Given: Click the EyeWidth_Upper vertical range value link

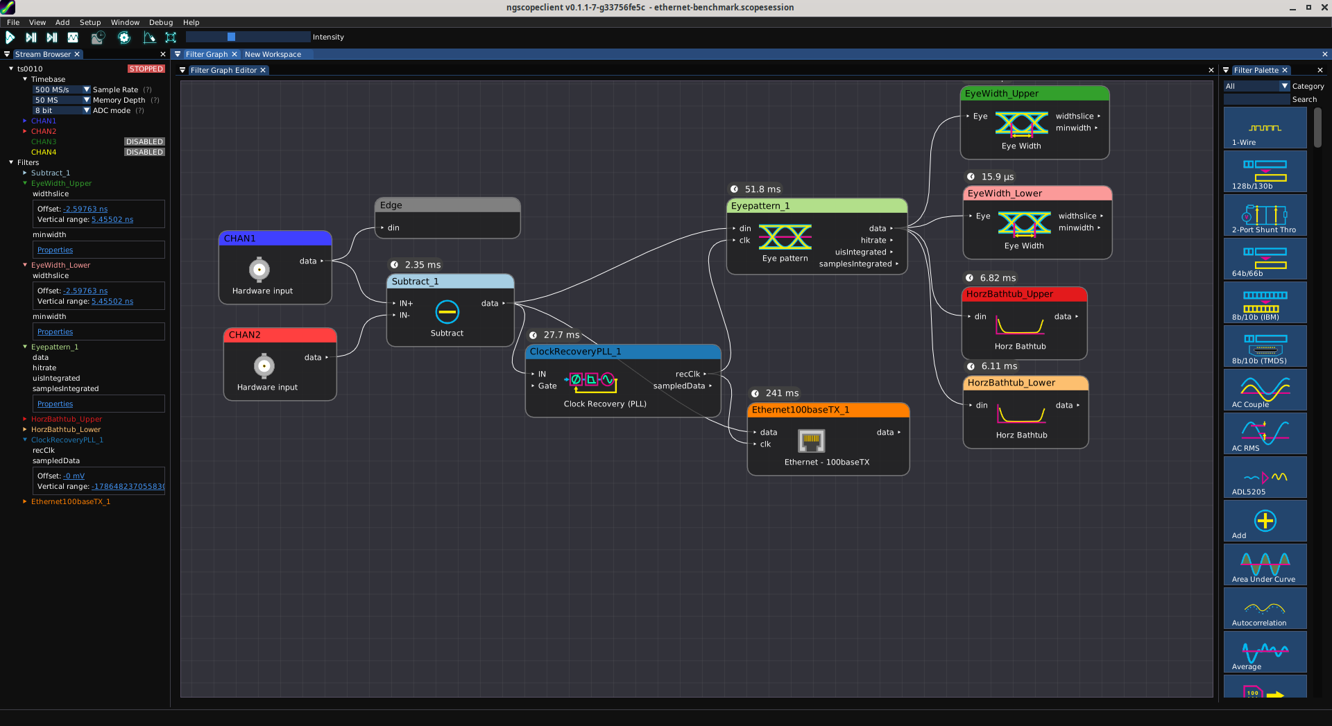Looking at the screenshot, I should tap(112, 219).
